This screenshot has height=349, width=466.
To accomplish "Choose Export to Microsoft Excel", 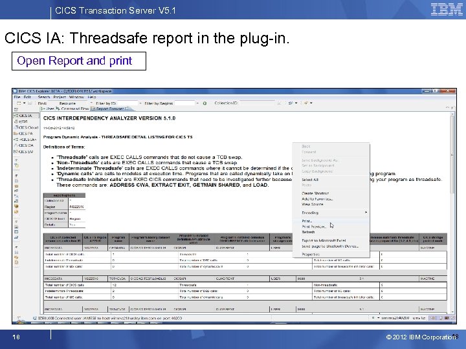I will tap(324, 240).
